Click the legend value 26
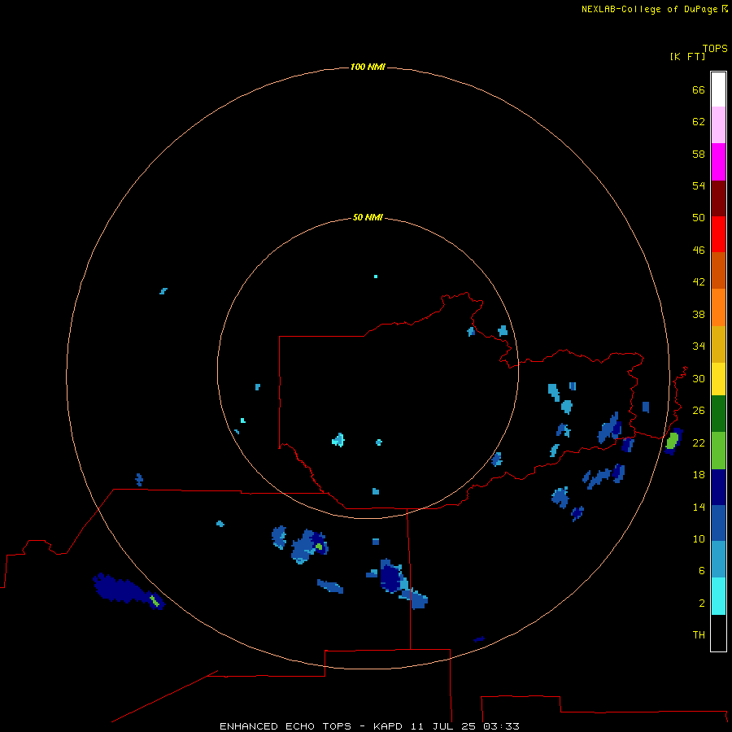This screenshot has height=732, width=732. pyautogui.click(x=699, y=411)
